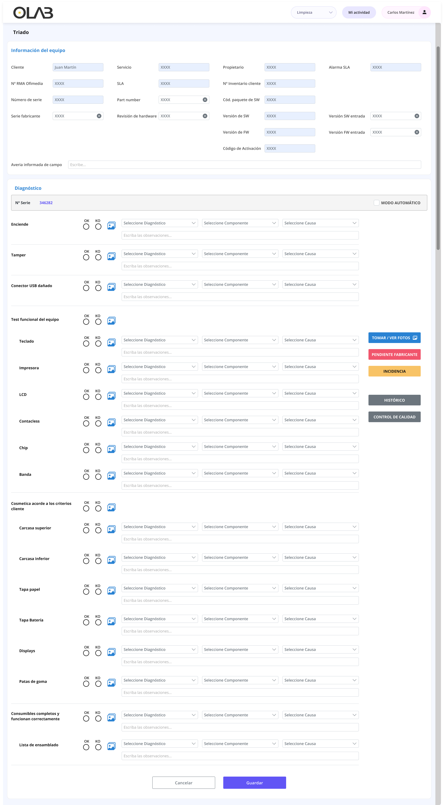This screenshot has width=444, height=805.
Task: Open photo icon for Enciende row
Action: pyautogui.click(x=111, y=226)
